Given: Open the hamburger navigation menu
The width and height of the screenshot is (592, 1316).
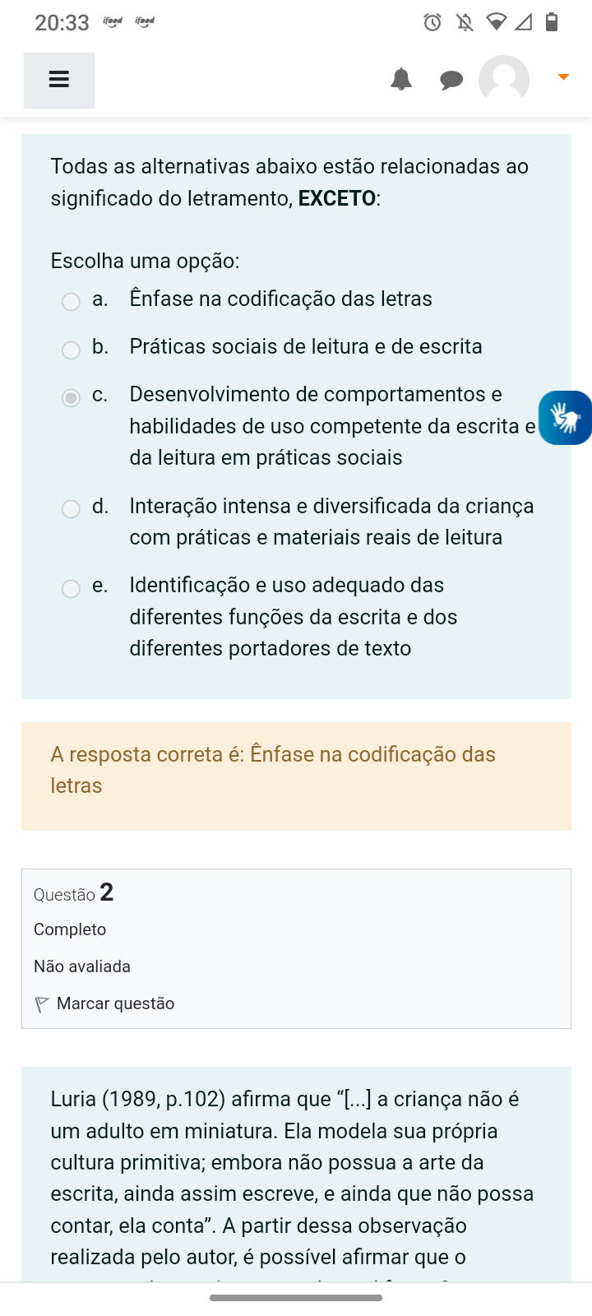Looking at the screenshot, I should [x=58, y=80].
